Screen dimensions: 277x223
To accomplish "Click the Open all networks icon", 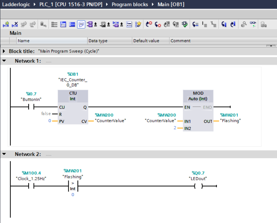I will (63, 25).
